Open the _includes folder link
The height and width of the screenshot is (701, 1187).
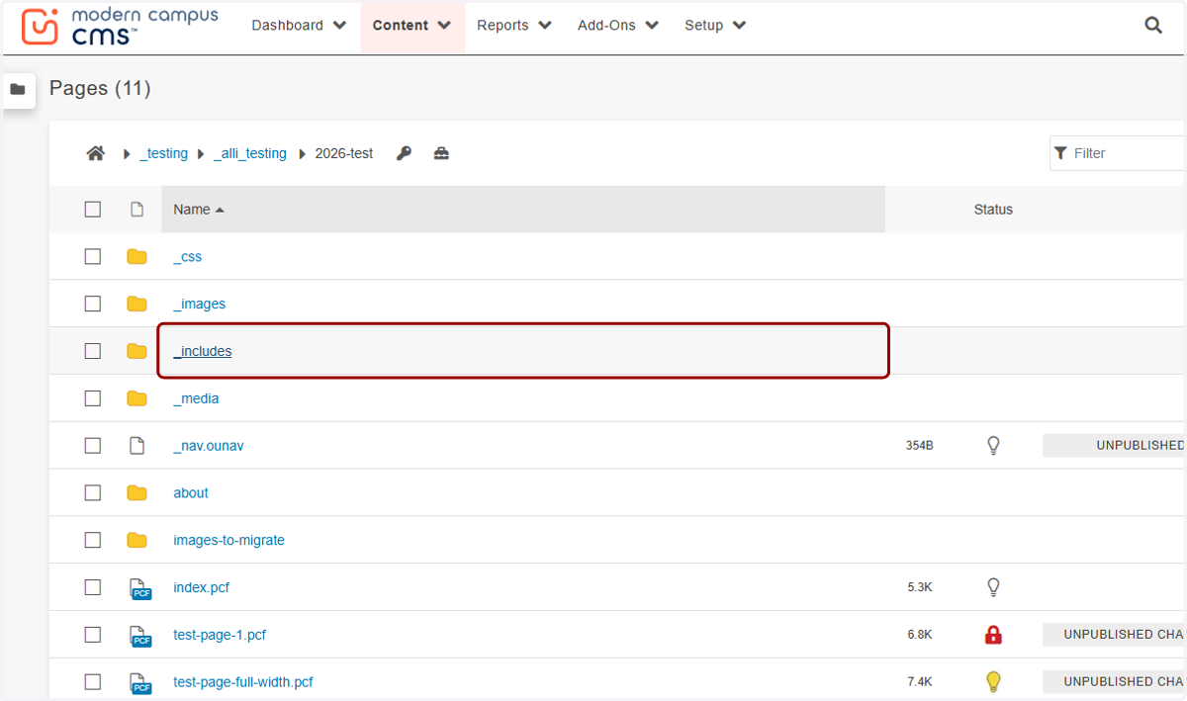(202, 351)
